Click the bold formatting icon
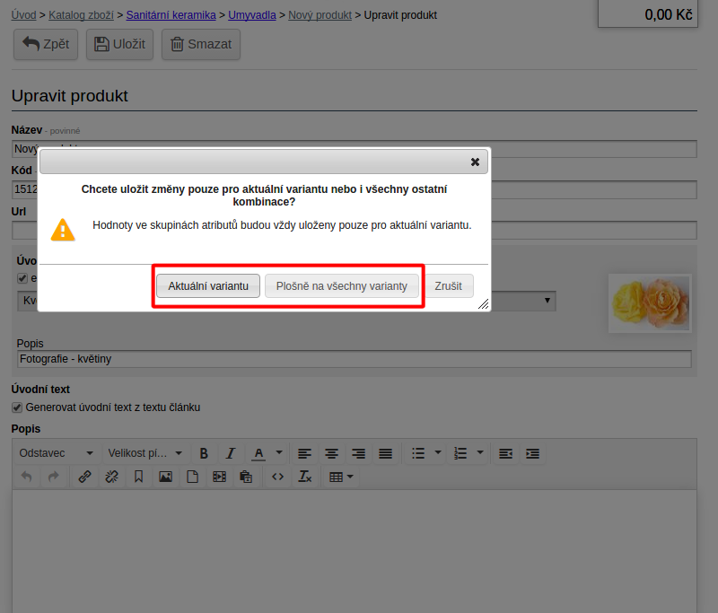The image size is (718, 613). pyautogui.click(x=204, y=453)
